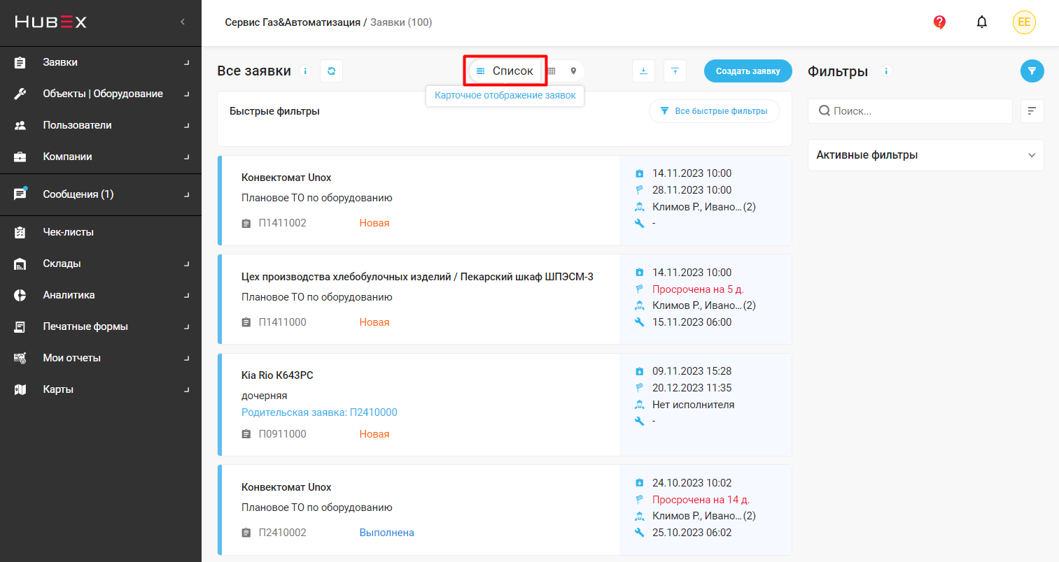Open the red help question icon
This screenshot has height=562, width=1059.
939,22
